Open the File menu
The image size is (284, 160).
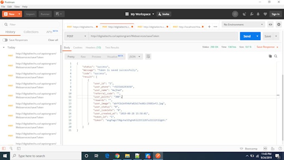(x=3, y=7)
